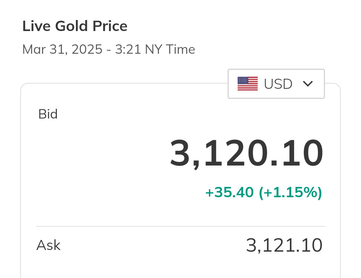Click the Ask label

click(x=48, y=245)
